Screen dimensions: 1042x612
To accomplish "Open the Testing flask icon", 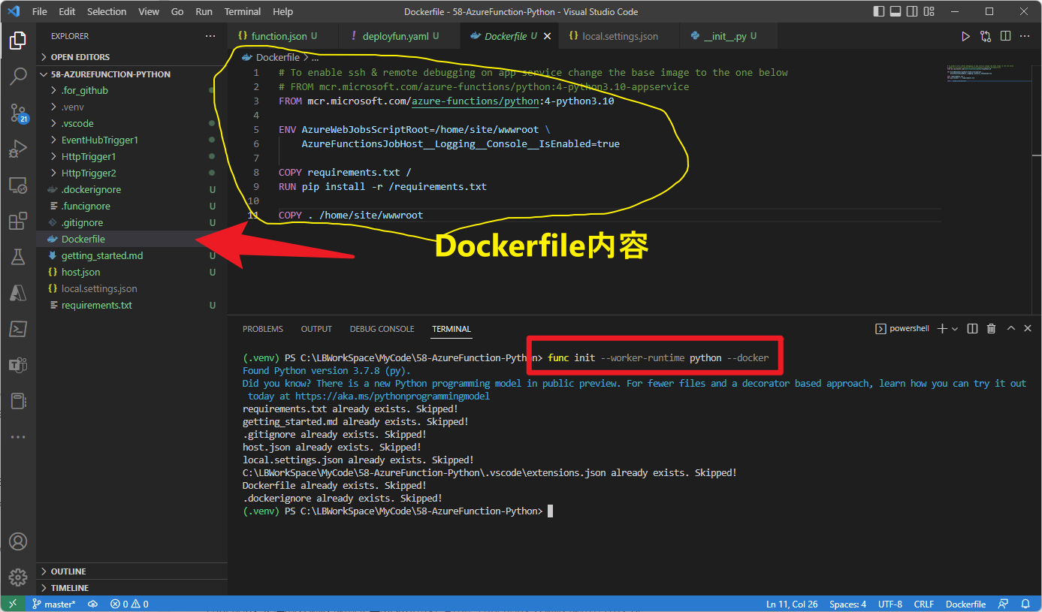I will coord(18,257).
